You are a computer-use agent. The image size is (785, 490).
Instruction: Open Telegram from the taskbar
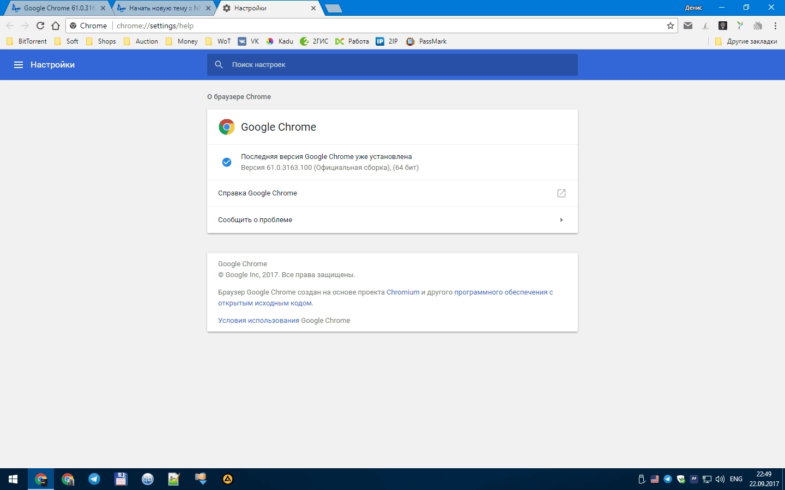pos(94,479)
